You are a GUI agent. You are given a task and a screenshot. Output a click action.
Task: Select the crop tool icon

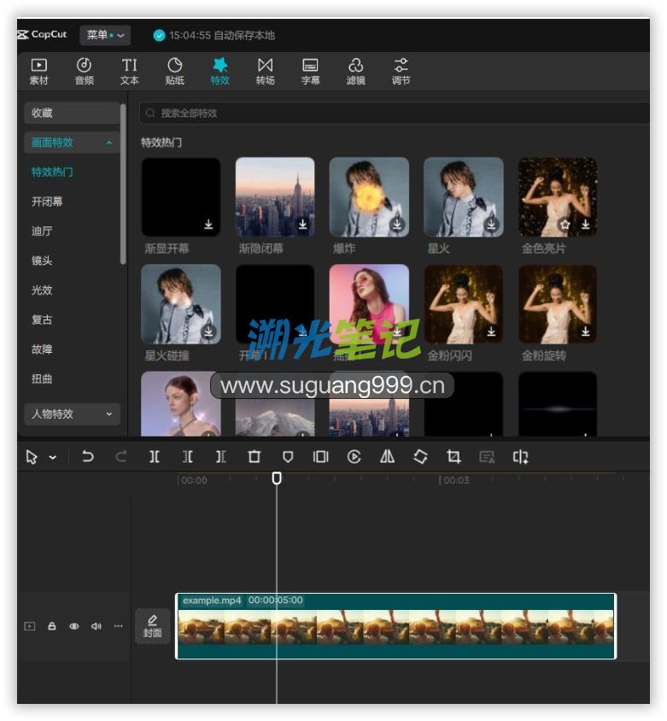[x=453, y=457]
